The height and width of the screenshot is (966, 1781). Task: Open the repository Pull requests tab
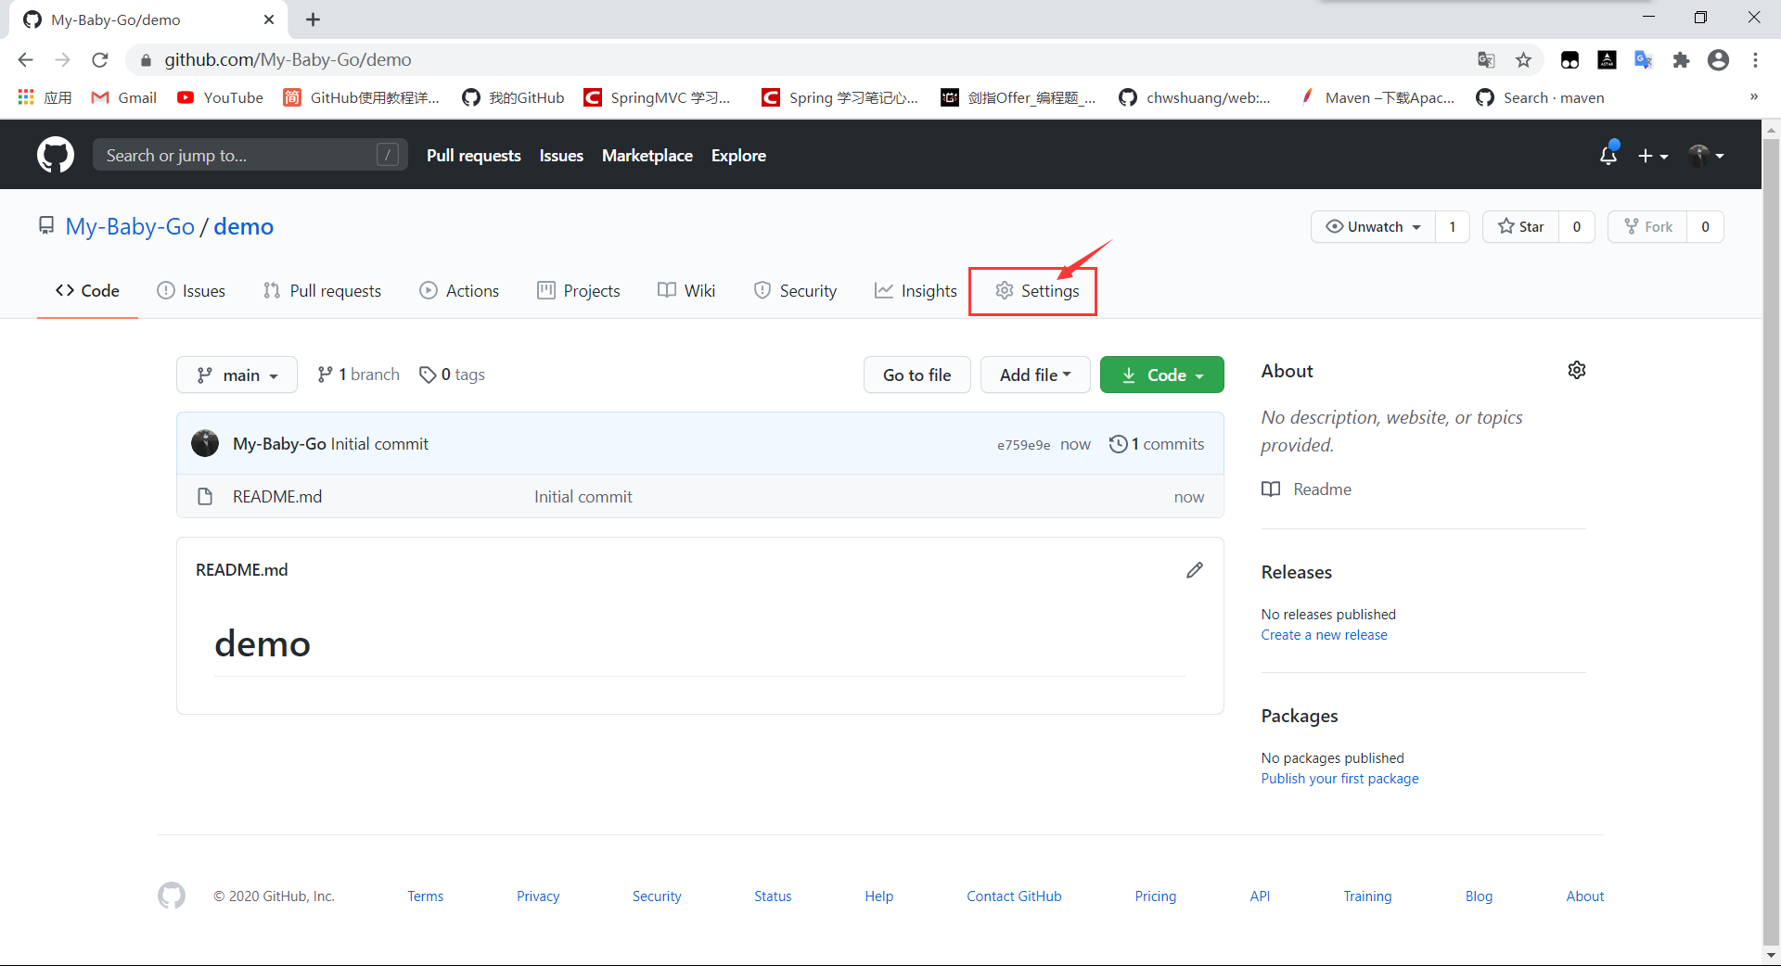coord(322,291)
